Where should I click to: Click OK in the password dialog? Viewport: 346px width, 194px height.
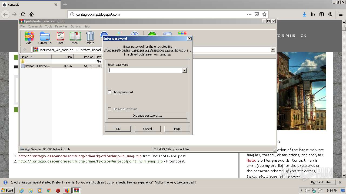point(118,129)
